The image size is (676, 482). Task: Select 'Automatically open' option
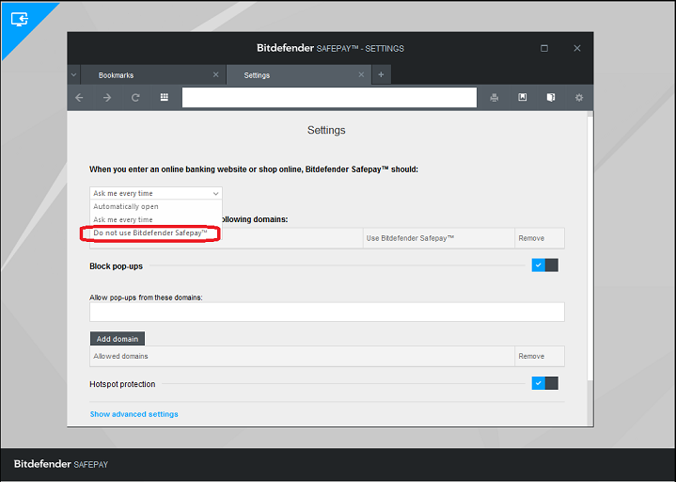(156, 206)
